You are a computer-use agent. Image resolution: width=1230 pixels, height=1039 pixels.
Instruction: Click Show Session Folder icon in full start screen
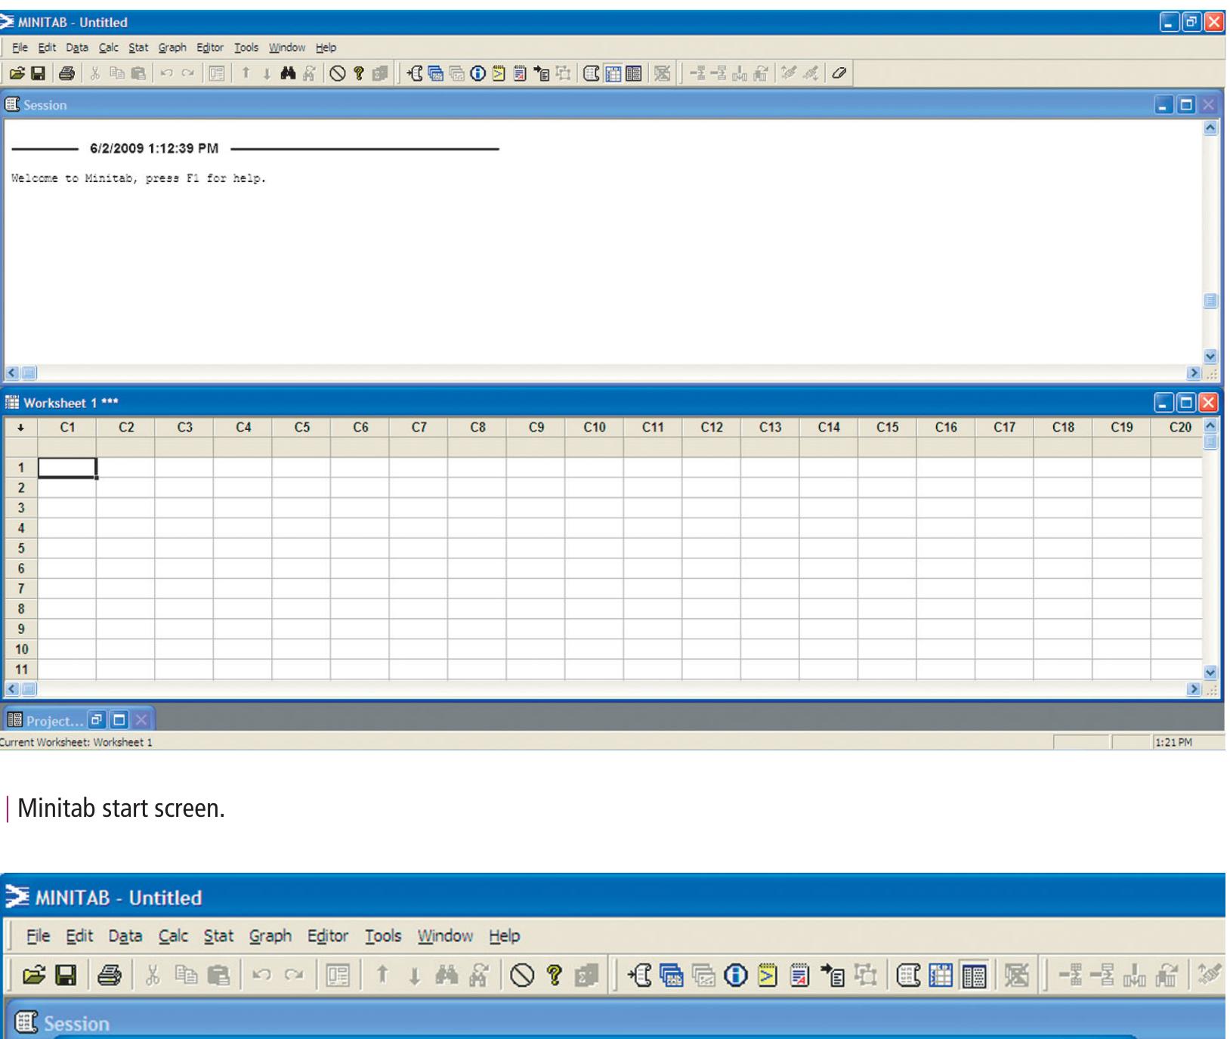(x=415, y=73)
